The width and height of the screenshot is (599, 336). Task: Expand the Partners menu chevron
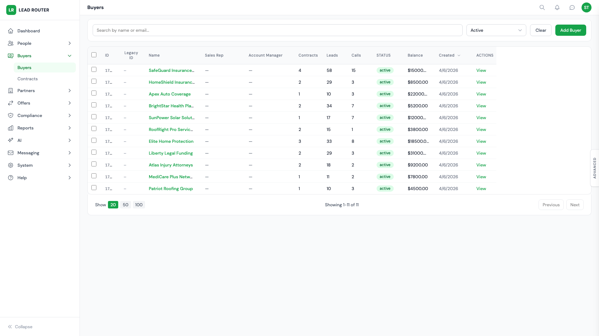coord(70,91)
